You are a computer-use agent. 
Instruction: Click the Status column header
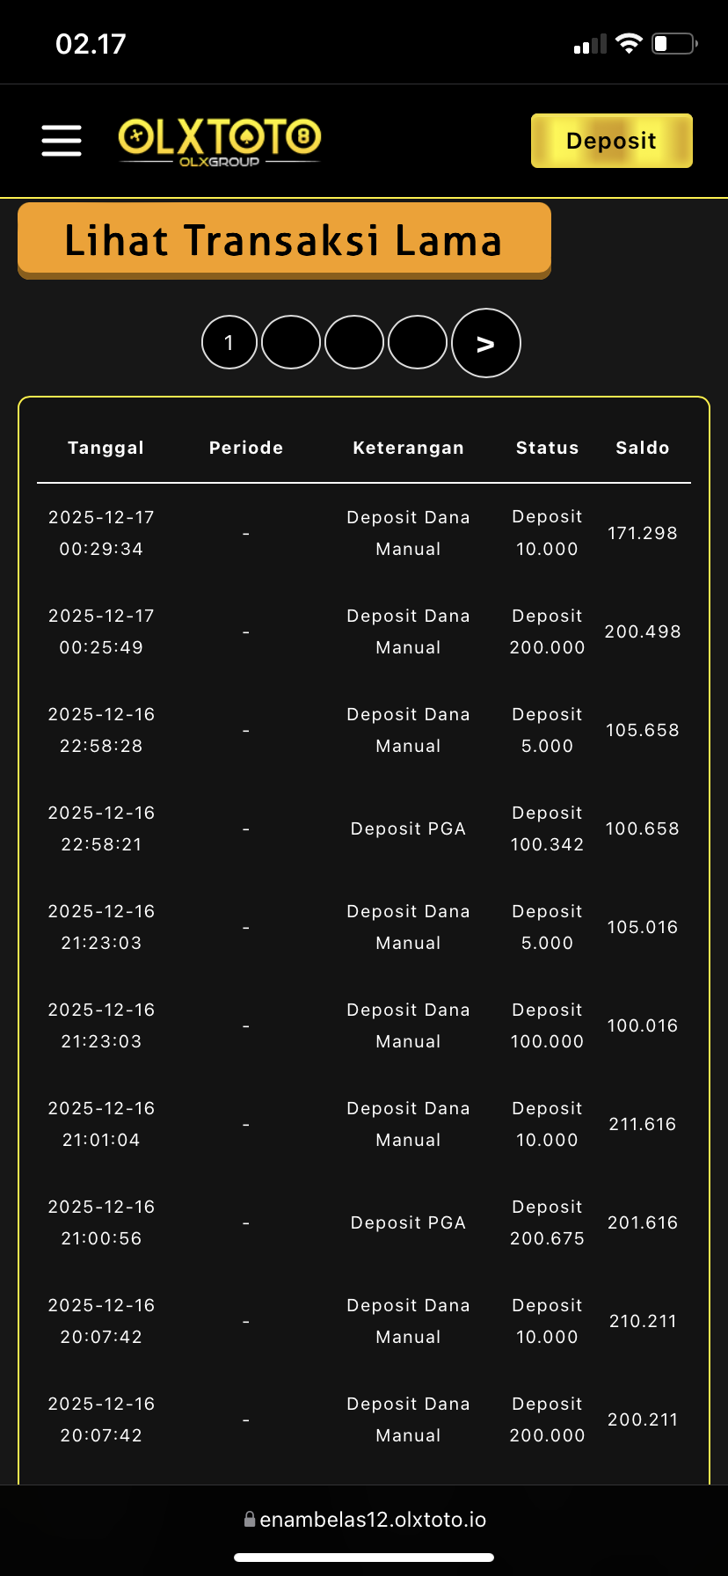547,448
